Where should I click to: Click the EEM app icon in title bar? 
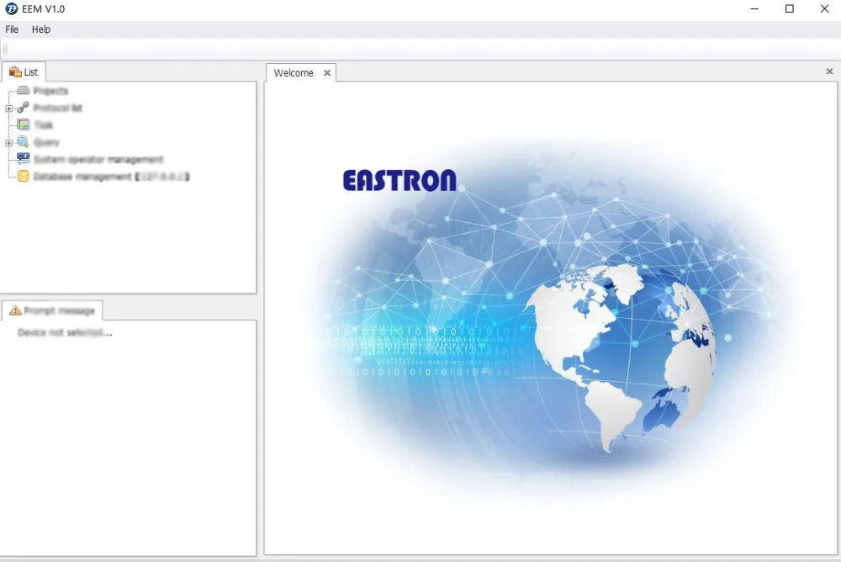point(11,9)
